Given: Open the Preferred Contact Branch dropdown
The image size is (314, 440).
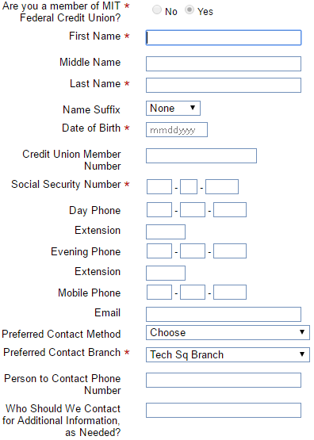Looking at the screenshot, I should point(228,354).
